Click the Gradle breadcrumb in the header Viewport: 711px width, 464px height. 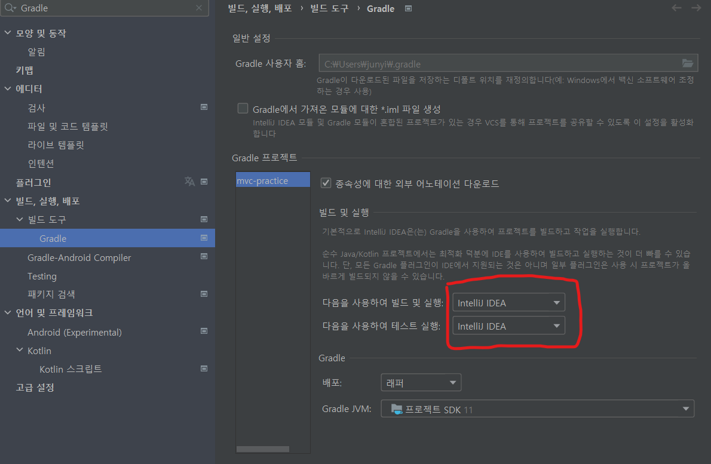point(381,8)
